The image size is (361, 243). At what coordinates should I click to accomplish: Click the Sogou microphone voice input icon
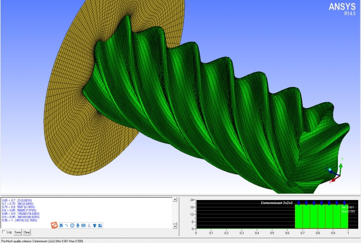pos(78,225)
